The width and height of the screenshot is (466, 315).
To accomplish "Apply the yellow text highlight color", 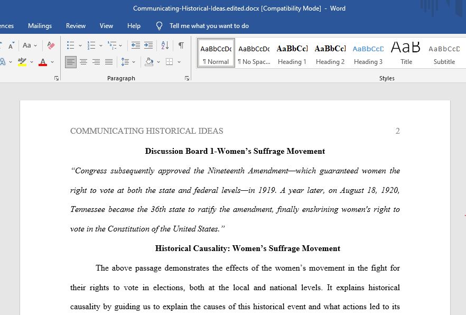I will (x=22, y=62).
